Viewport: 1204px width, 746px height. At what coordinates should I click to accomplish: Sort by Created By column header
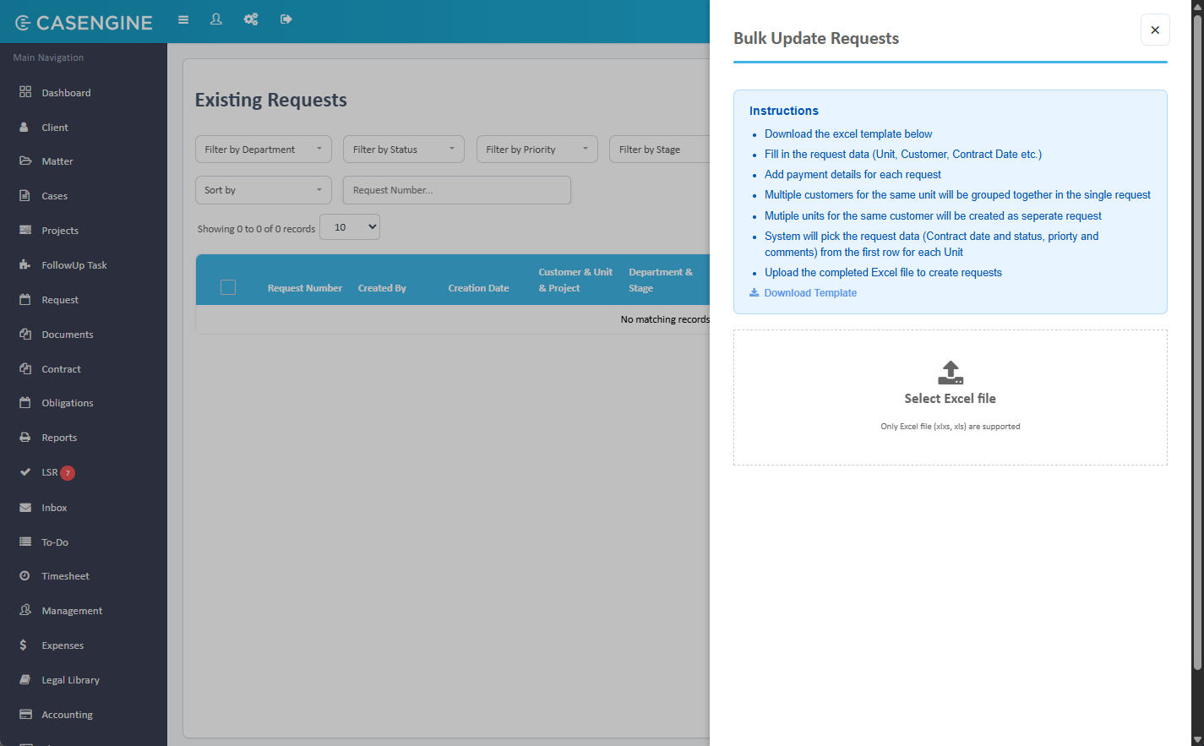click(382, 288)
